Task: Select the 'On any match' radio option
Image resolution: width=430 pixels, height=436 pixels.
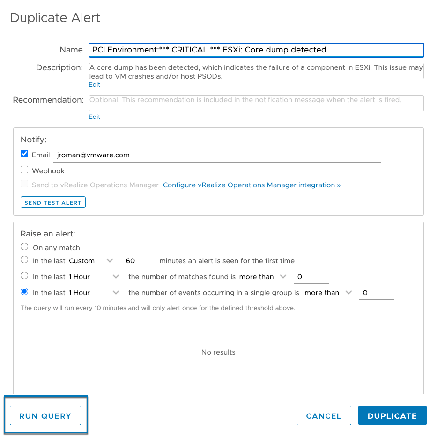Action: click(24, 246)
